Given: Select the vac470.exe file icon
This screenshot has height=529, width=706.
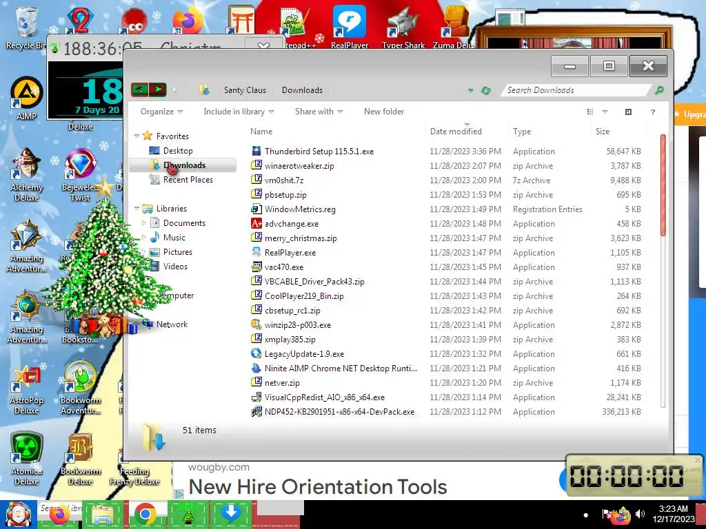Looking at the screenshot, I should (x=256, y=267).
